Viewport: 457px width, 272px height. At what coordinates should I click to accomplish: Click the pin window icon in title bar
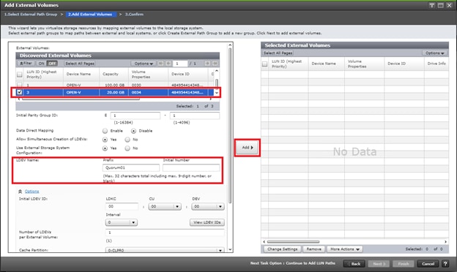[431, 5]
